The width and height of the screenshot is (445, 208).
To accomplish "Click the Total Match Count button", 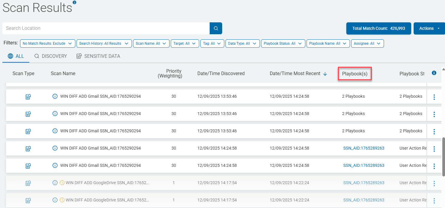I will (x=379, y=28).
